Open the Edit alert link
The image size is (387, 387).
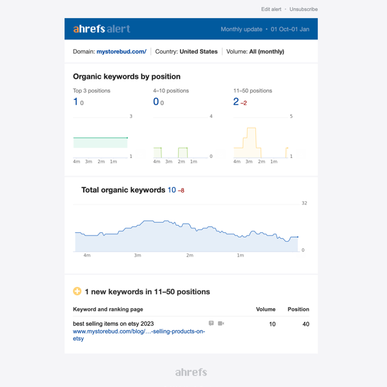[271, 10]
